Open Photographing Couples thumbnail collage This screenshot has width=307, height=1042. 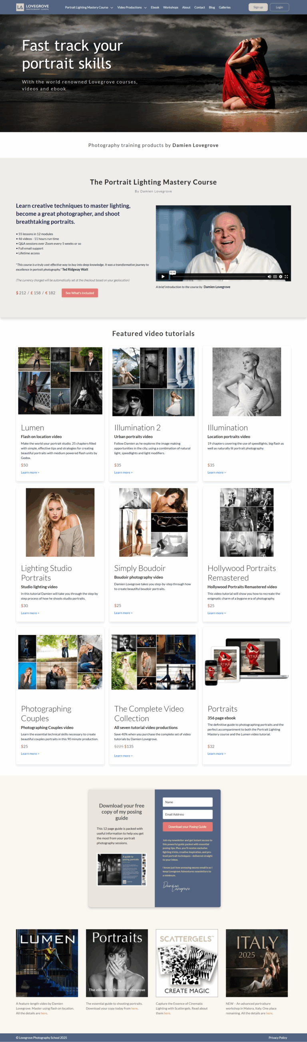point(60,662)
